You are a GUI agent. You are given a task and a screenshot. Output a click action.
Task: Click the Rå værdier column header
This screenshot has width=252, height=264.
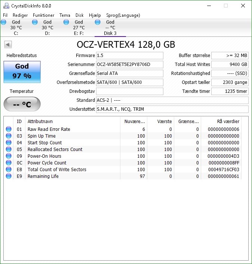[221, 122]
